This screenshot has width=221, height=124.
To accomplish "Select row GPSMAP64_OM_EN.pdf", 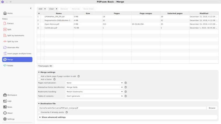I will (x=128, y=17).
